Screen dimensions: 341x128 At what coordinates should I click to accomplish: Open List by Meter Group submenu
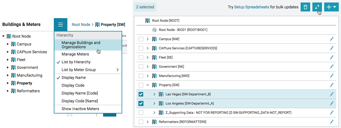pyautogui.click(x=88, y=70)
